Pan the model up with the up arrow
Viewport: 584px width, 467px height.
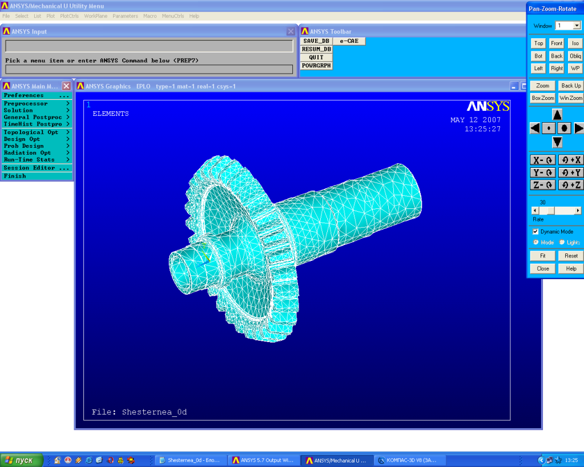[x=557, y=114]
